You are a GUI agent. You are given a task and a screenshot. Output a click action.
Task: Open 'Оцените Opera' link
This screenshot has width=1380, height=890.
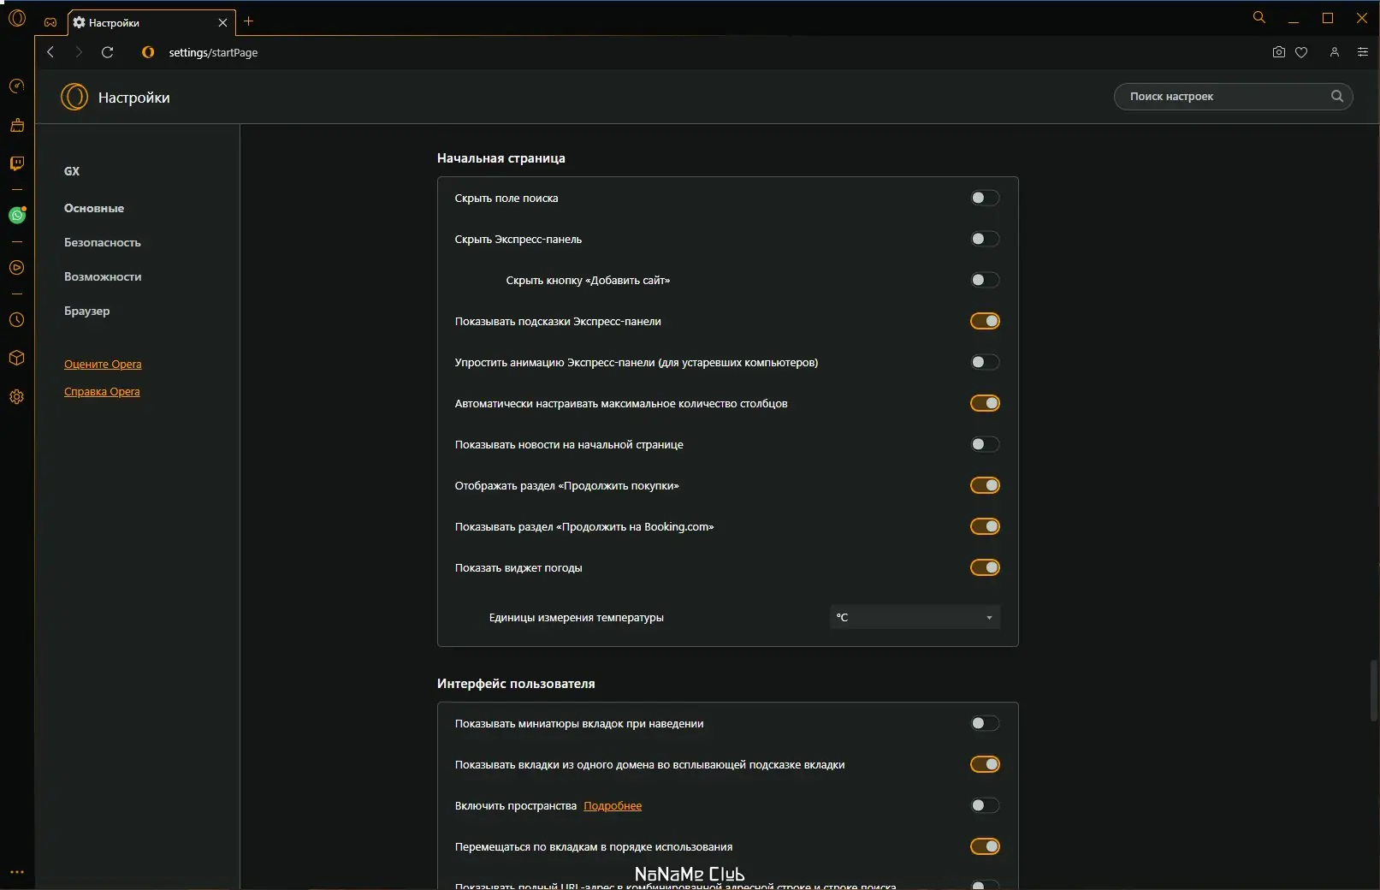pos(103,364)
